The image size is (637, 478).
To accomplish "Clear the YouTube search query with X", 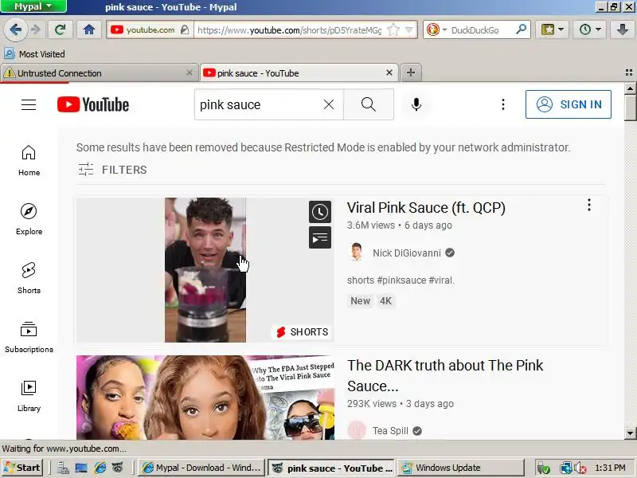I will point(329,104).
